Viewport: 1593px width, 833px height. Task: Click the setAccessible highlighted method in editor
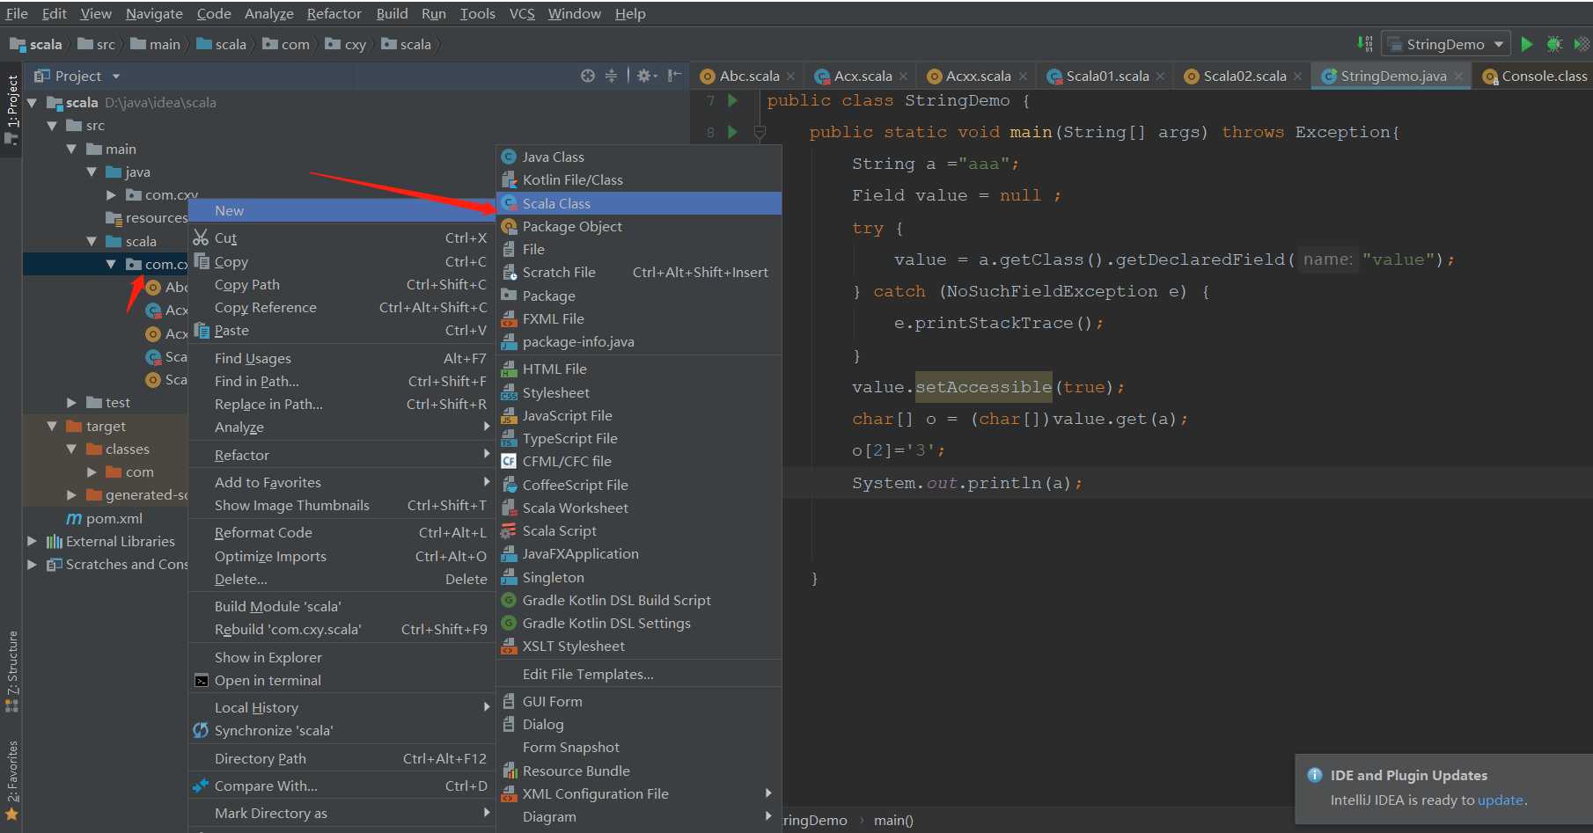point(983,387)
